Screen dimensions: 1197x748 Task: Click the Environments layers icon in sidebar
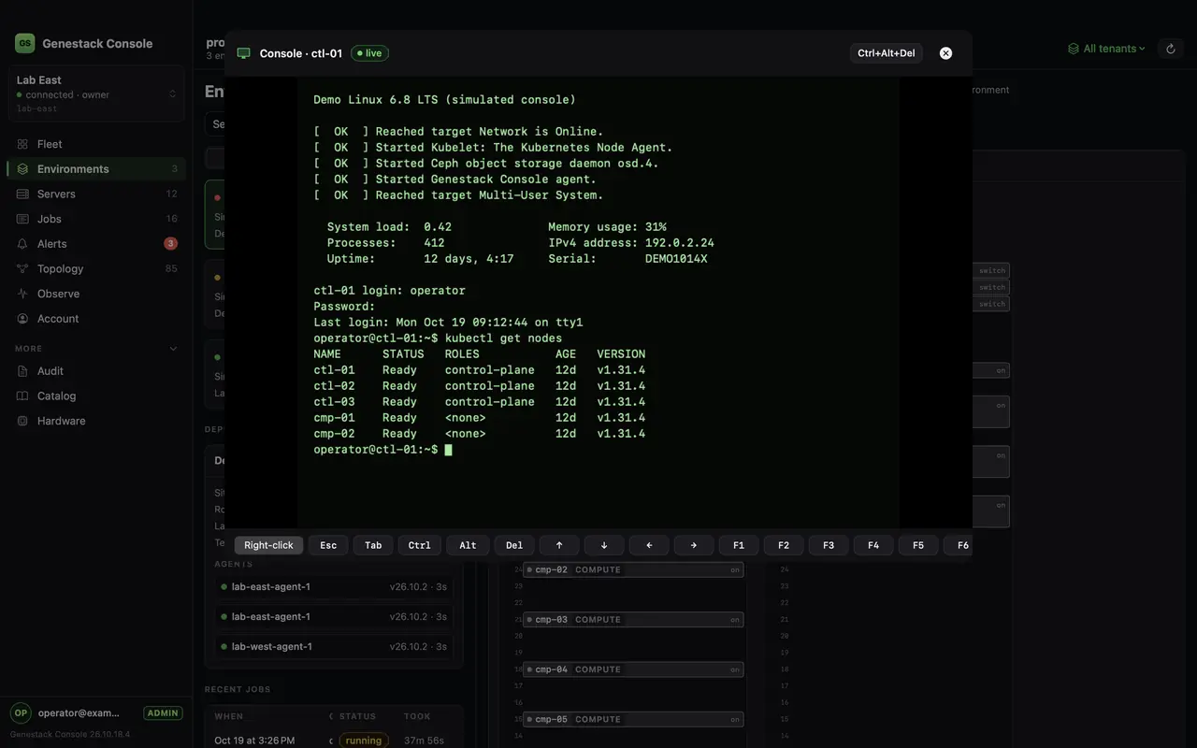[x=22, y=169]
